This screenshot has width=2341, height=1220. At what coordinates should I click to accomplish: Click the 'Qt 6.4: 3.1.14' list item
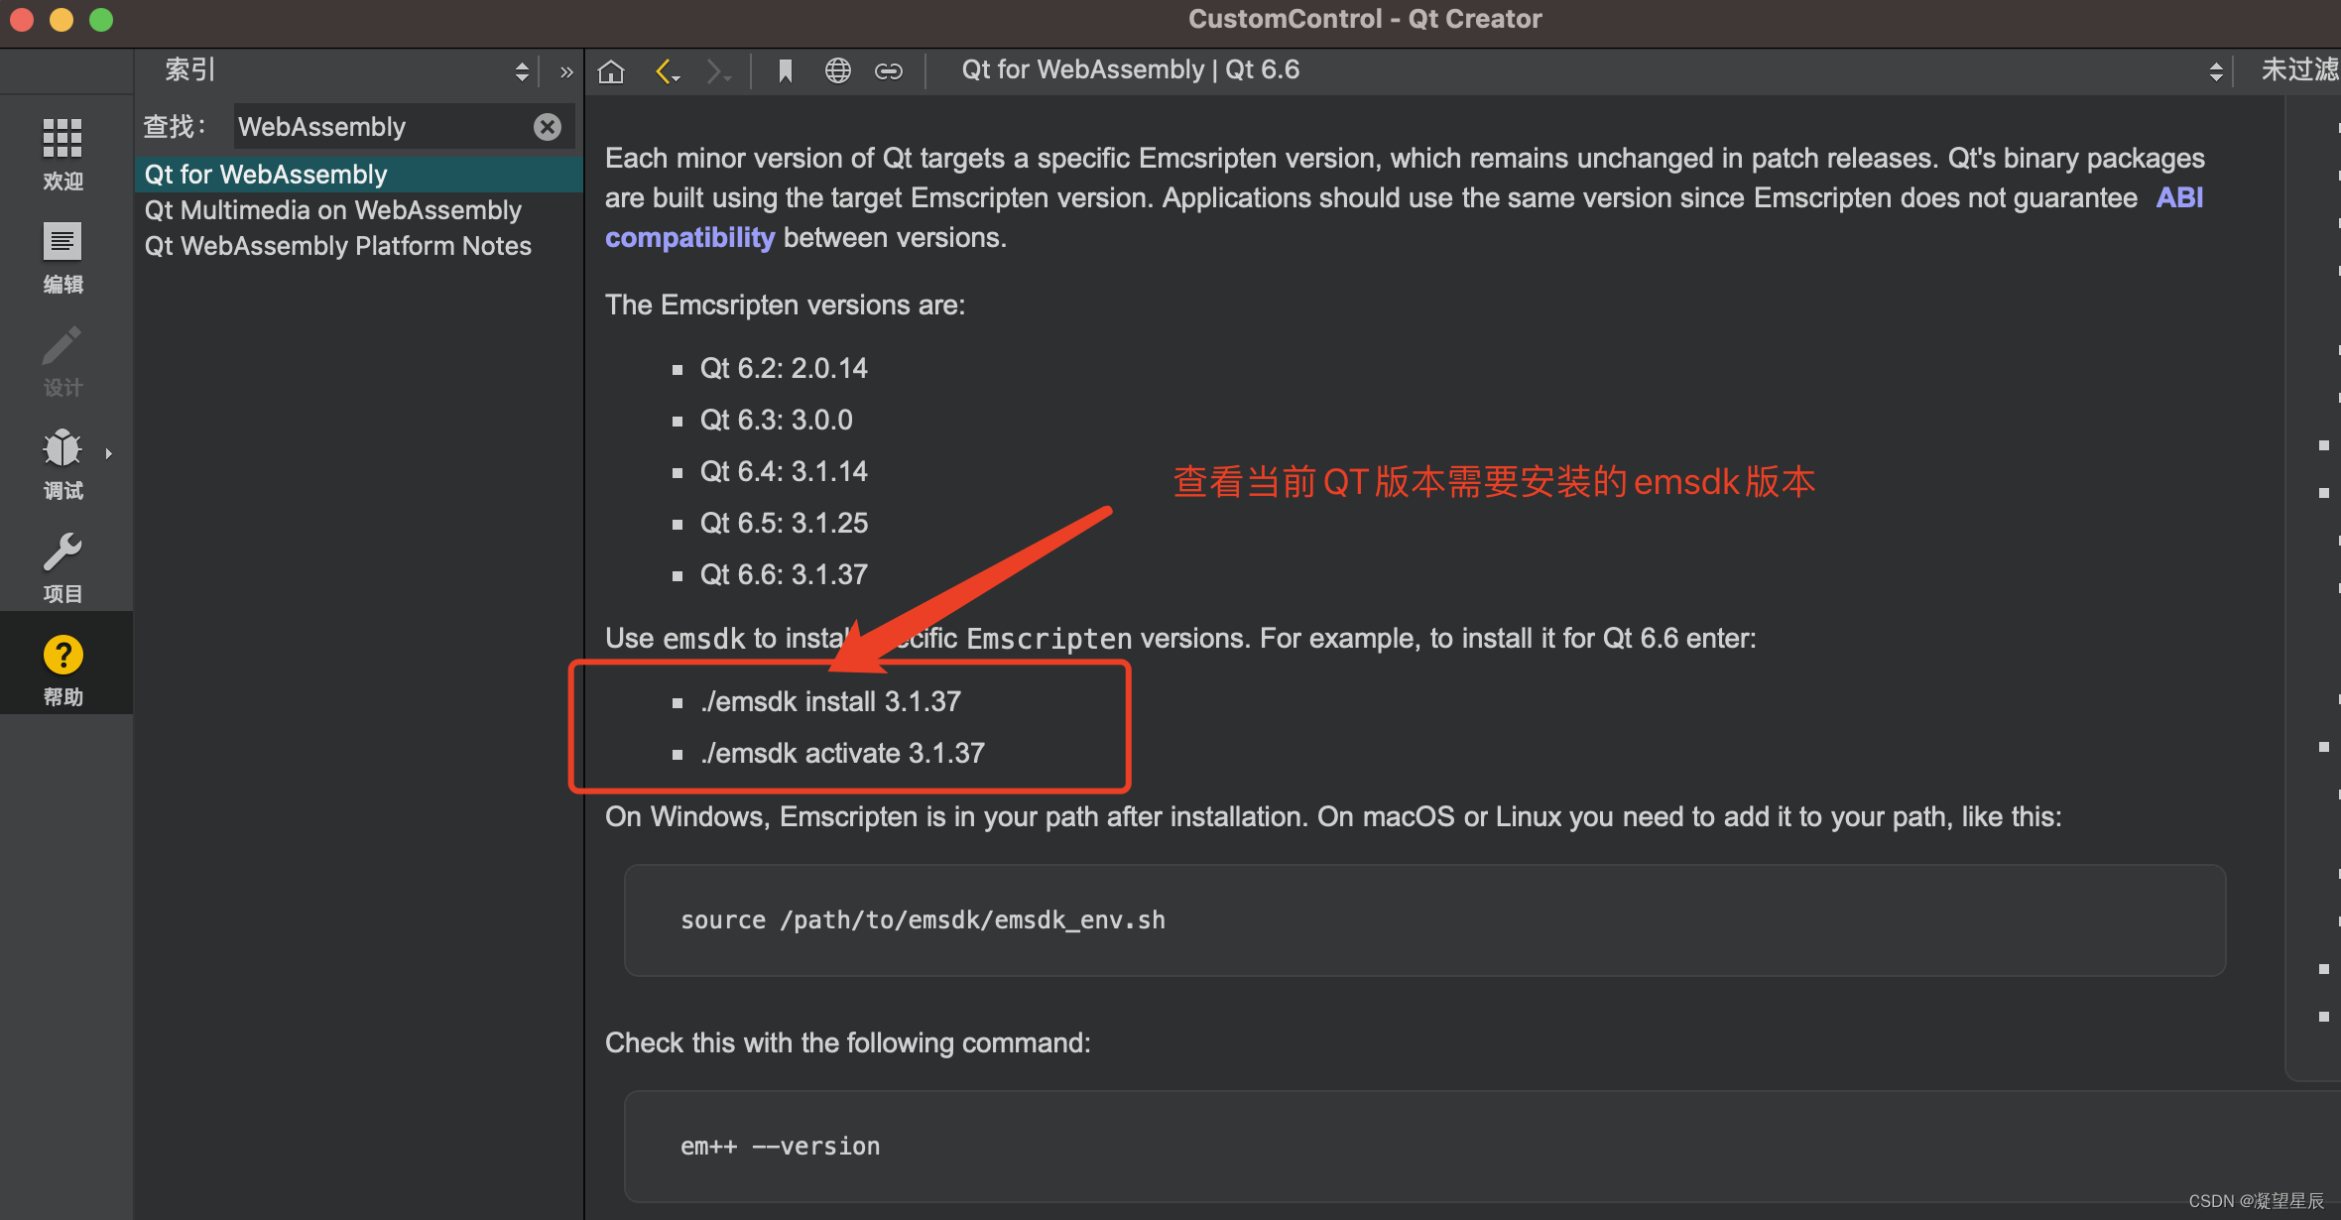(x=784, y=471)
